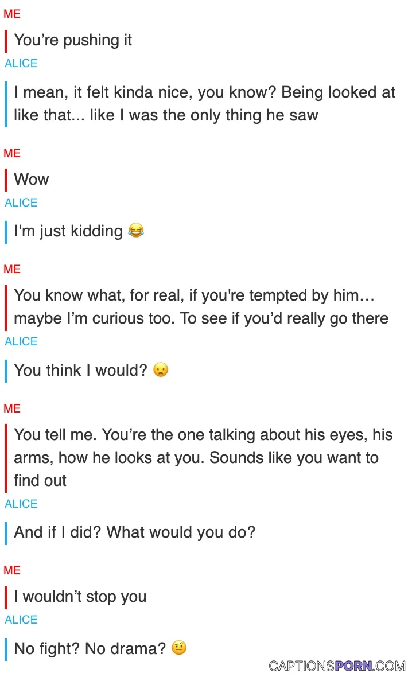This screenshot has height=677, width=412.
Task: Select the ME label above 'Wow'
Action: point(12,153)
